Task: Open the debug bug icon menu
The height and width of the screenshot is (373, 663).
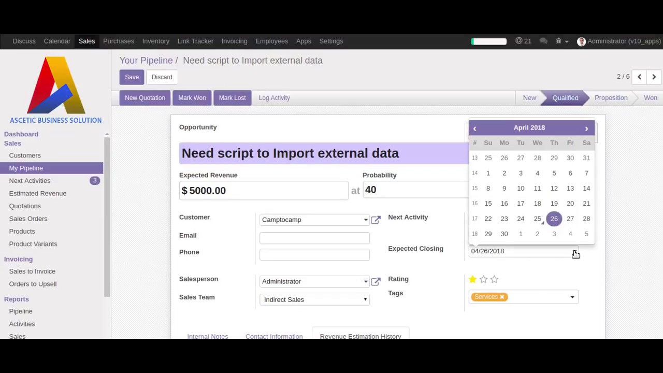Action: (561, 41)
